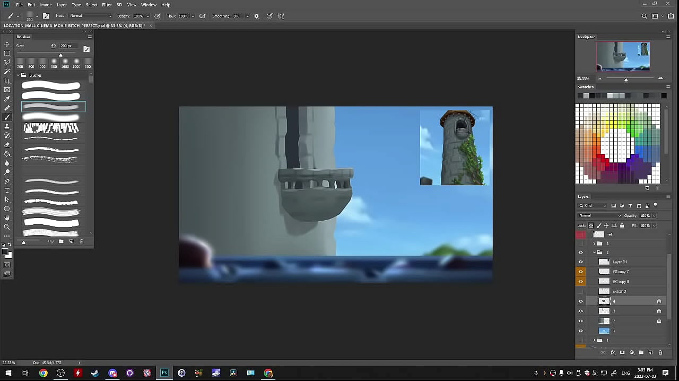This screenshot has width=679, height=381.
Task: Activate the Zoom tool
Action: (7, 227)
